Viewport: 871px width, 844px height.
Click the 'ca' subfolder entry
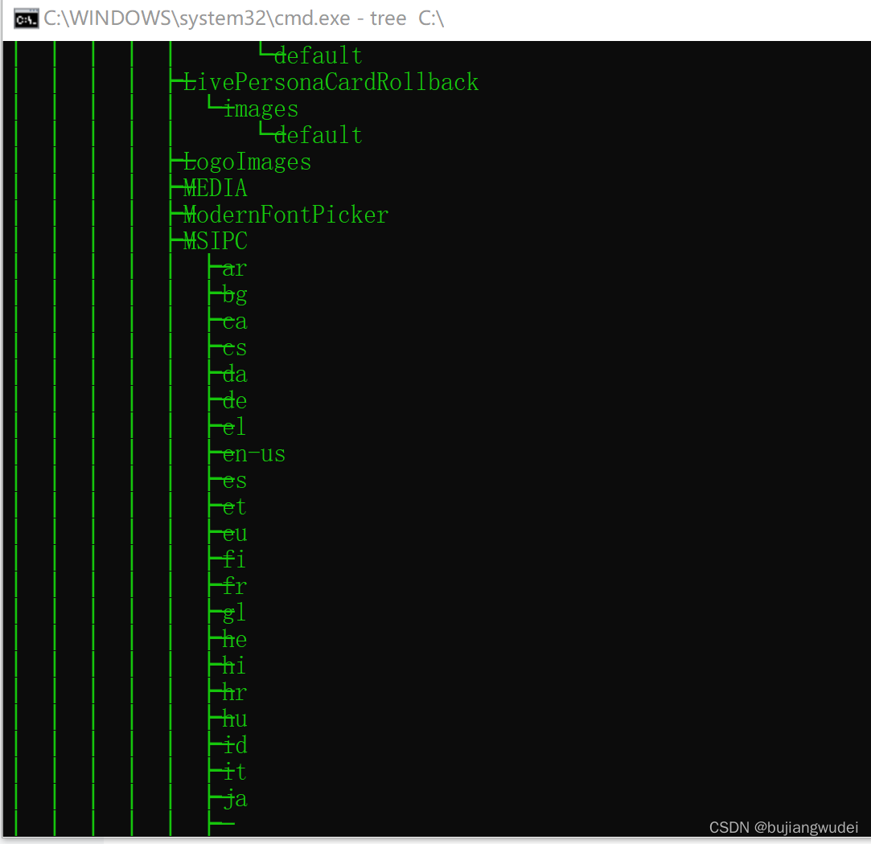tap(234, 322)
